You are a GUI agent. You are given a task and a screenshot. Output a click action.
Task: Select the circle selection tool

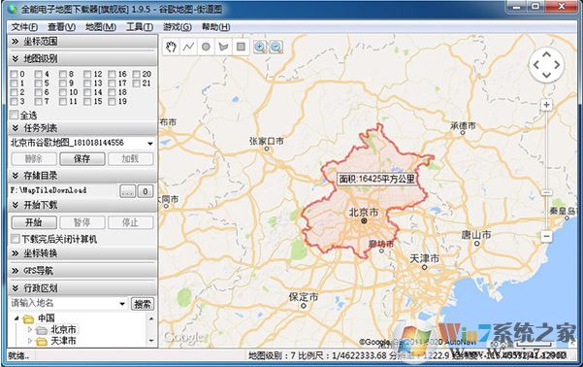point(206,47)
